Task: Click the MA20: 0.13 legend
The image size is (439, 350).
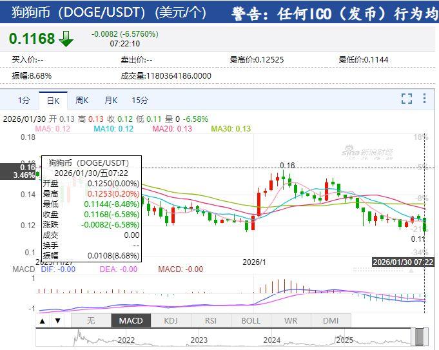Action: point(172,129)
